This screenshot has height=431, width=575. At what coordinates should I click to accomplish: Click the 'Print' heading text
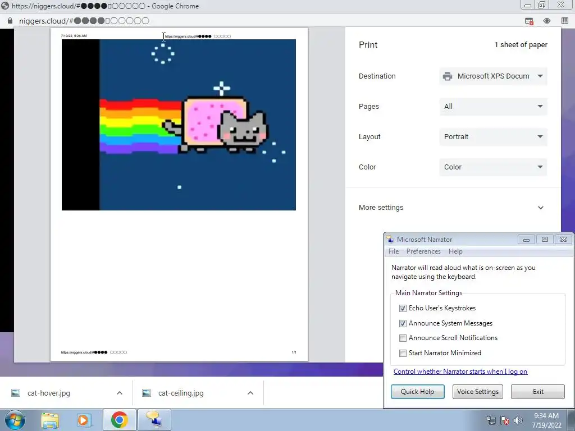[368, 45]
